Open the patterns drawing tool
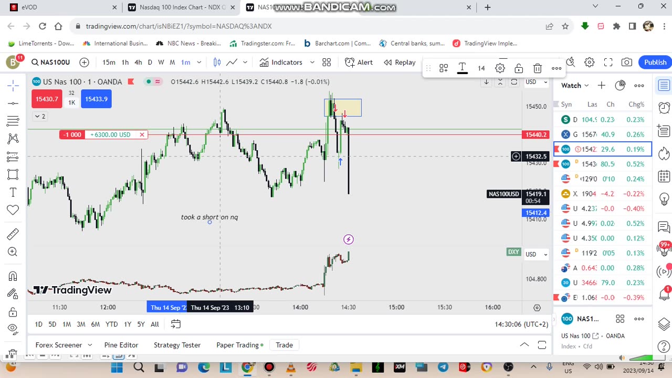This screenshot has height=378, width=672. tap(13, 139)
